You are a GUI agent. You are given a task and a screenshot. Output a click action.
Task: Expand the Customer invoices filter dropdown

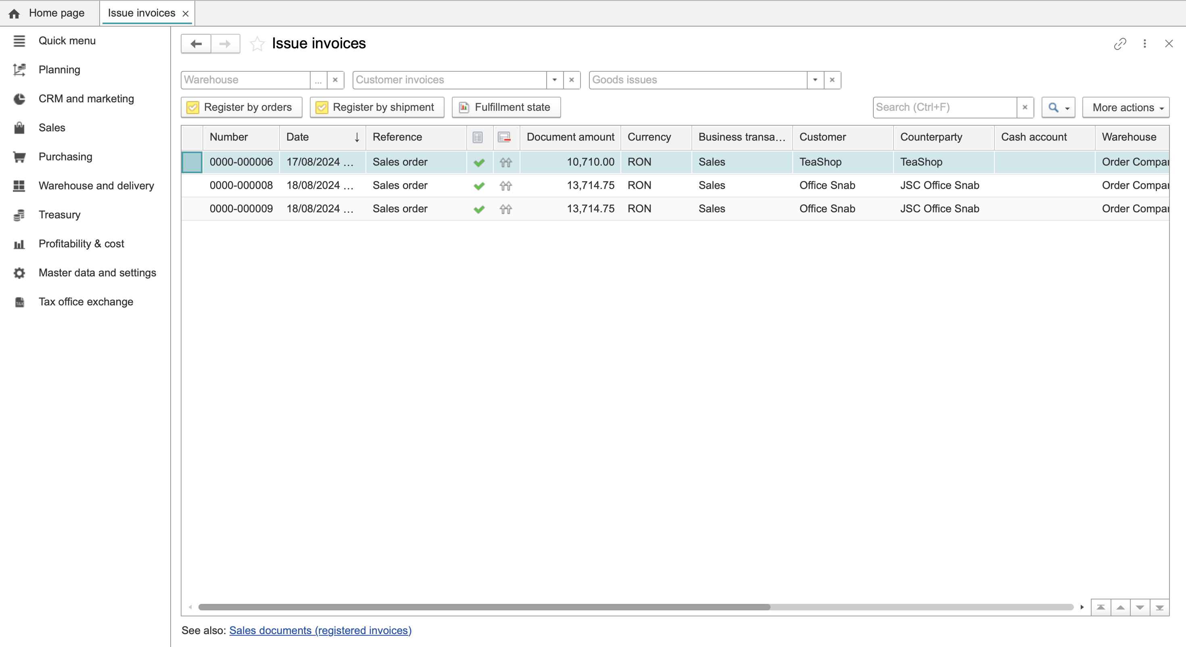[554, 79]
